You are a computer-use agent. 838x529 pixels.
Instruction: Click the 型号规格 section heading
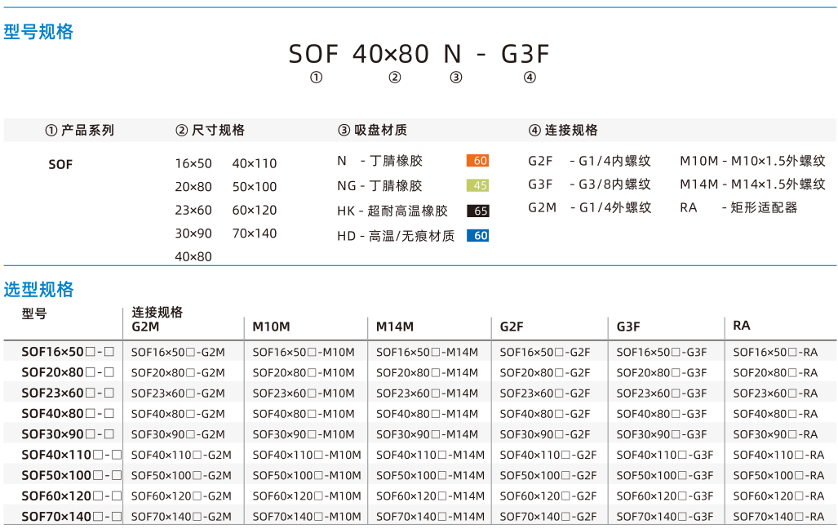38,32
